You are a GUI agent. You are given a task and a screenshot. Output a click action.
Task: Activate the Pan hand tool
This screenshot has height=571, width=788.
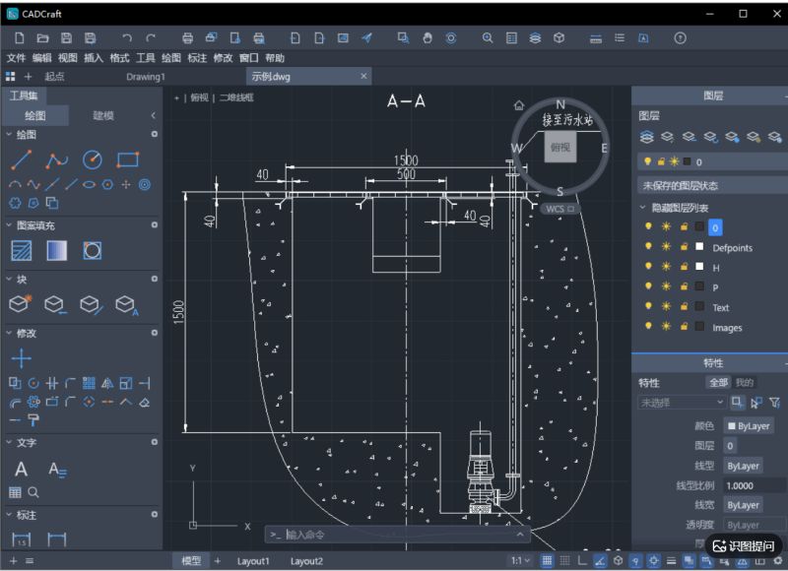427,38
